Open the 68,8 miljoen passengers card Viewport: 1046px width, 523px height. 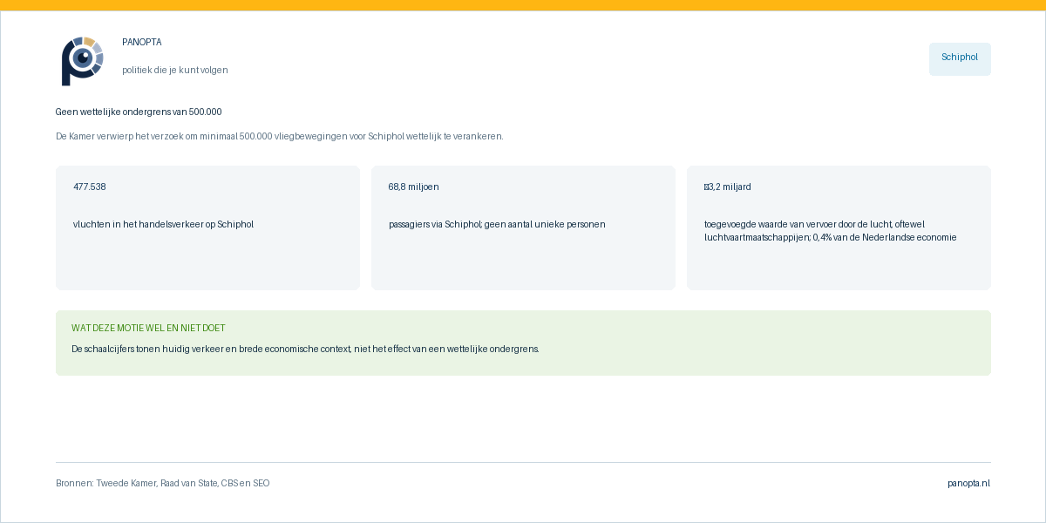point(523,228)
